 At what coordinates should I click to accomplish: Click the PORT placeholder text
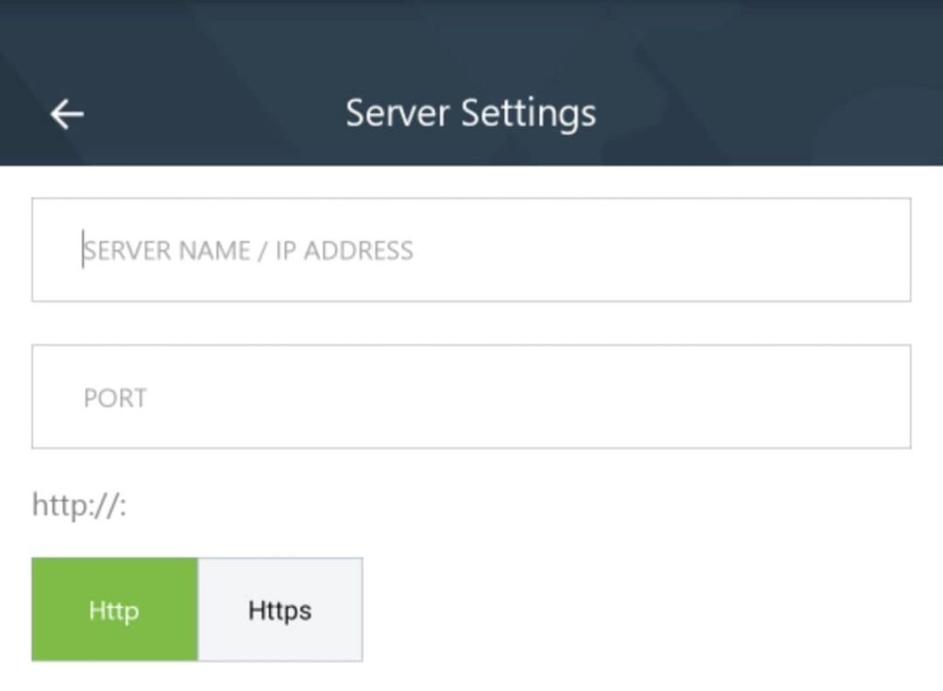(115, 398)
